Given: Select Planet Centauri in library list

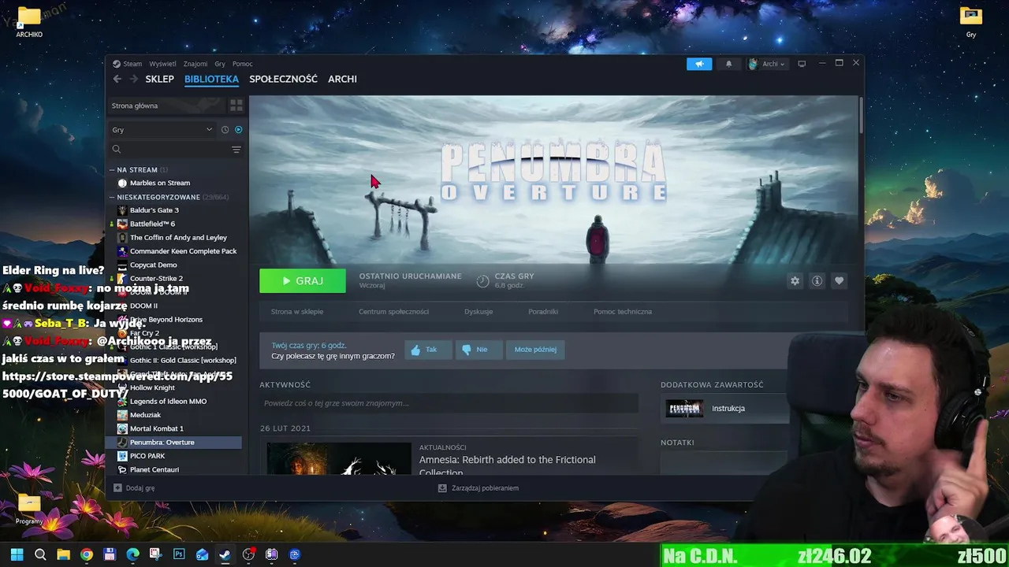Looking at the screenshot, I should pyautogui.click(x=154, y=469).
